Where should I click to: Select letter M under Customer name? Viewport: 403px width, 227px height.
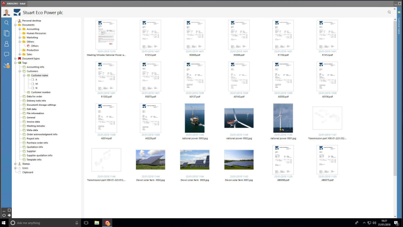[x=37, y=84]
